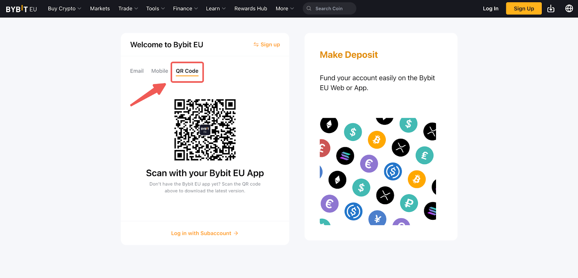Click the download app icon

point(551,9)
